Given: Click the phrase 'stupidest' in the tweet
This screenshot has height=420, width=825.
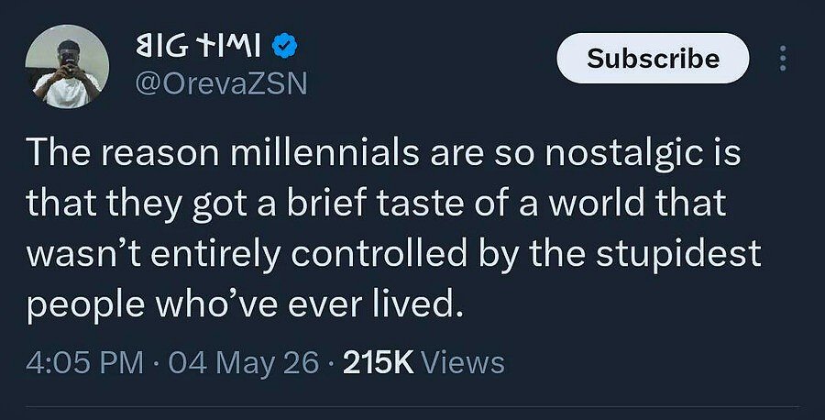Looking at the screenshot, I should pos(678,255).
